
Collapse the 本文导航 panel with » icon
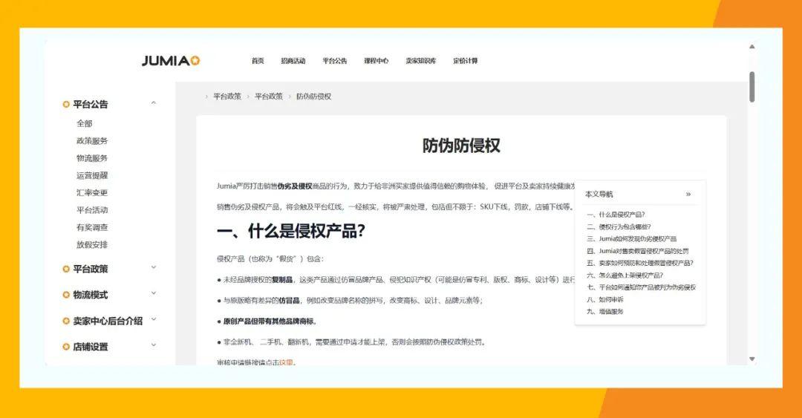[688, 195]
